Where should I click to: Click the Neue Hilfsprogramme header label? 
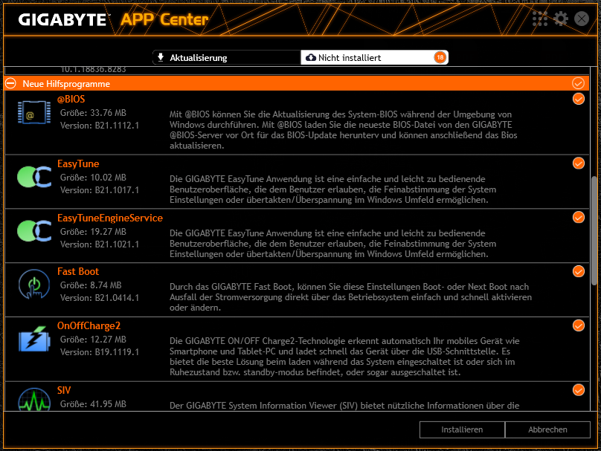tap(66, 84)
